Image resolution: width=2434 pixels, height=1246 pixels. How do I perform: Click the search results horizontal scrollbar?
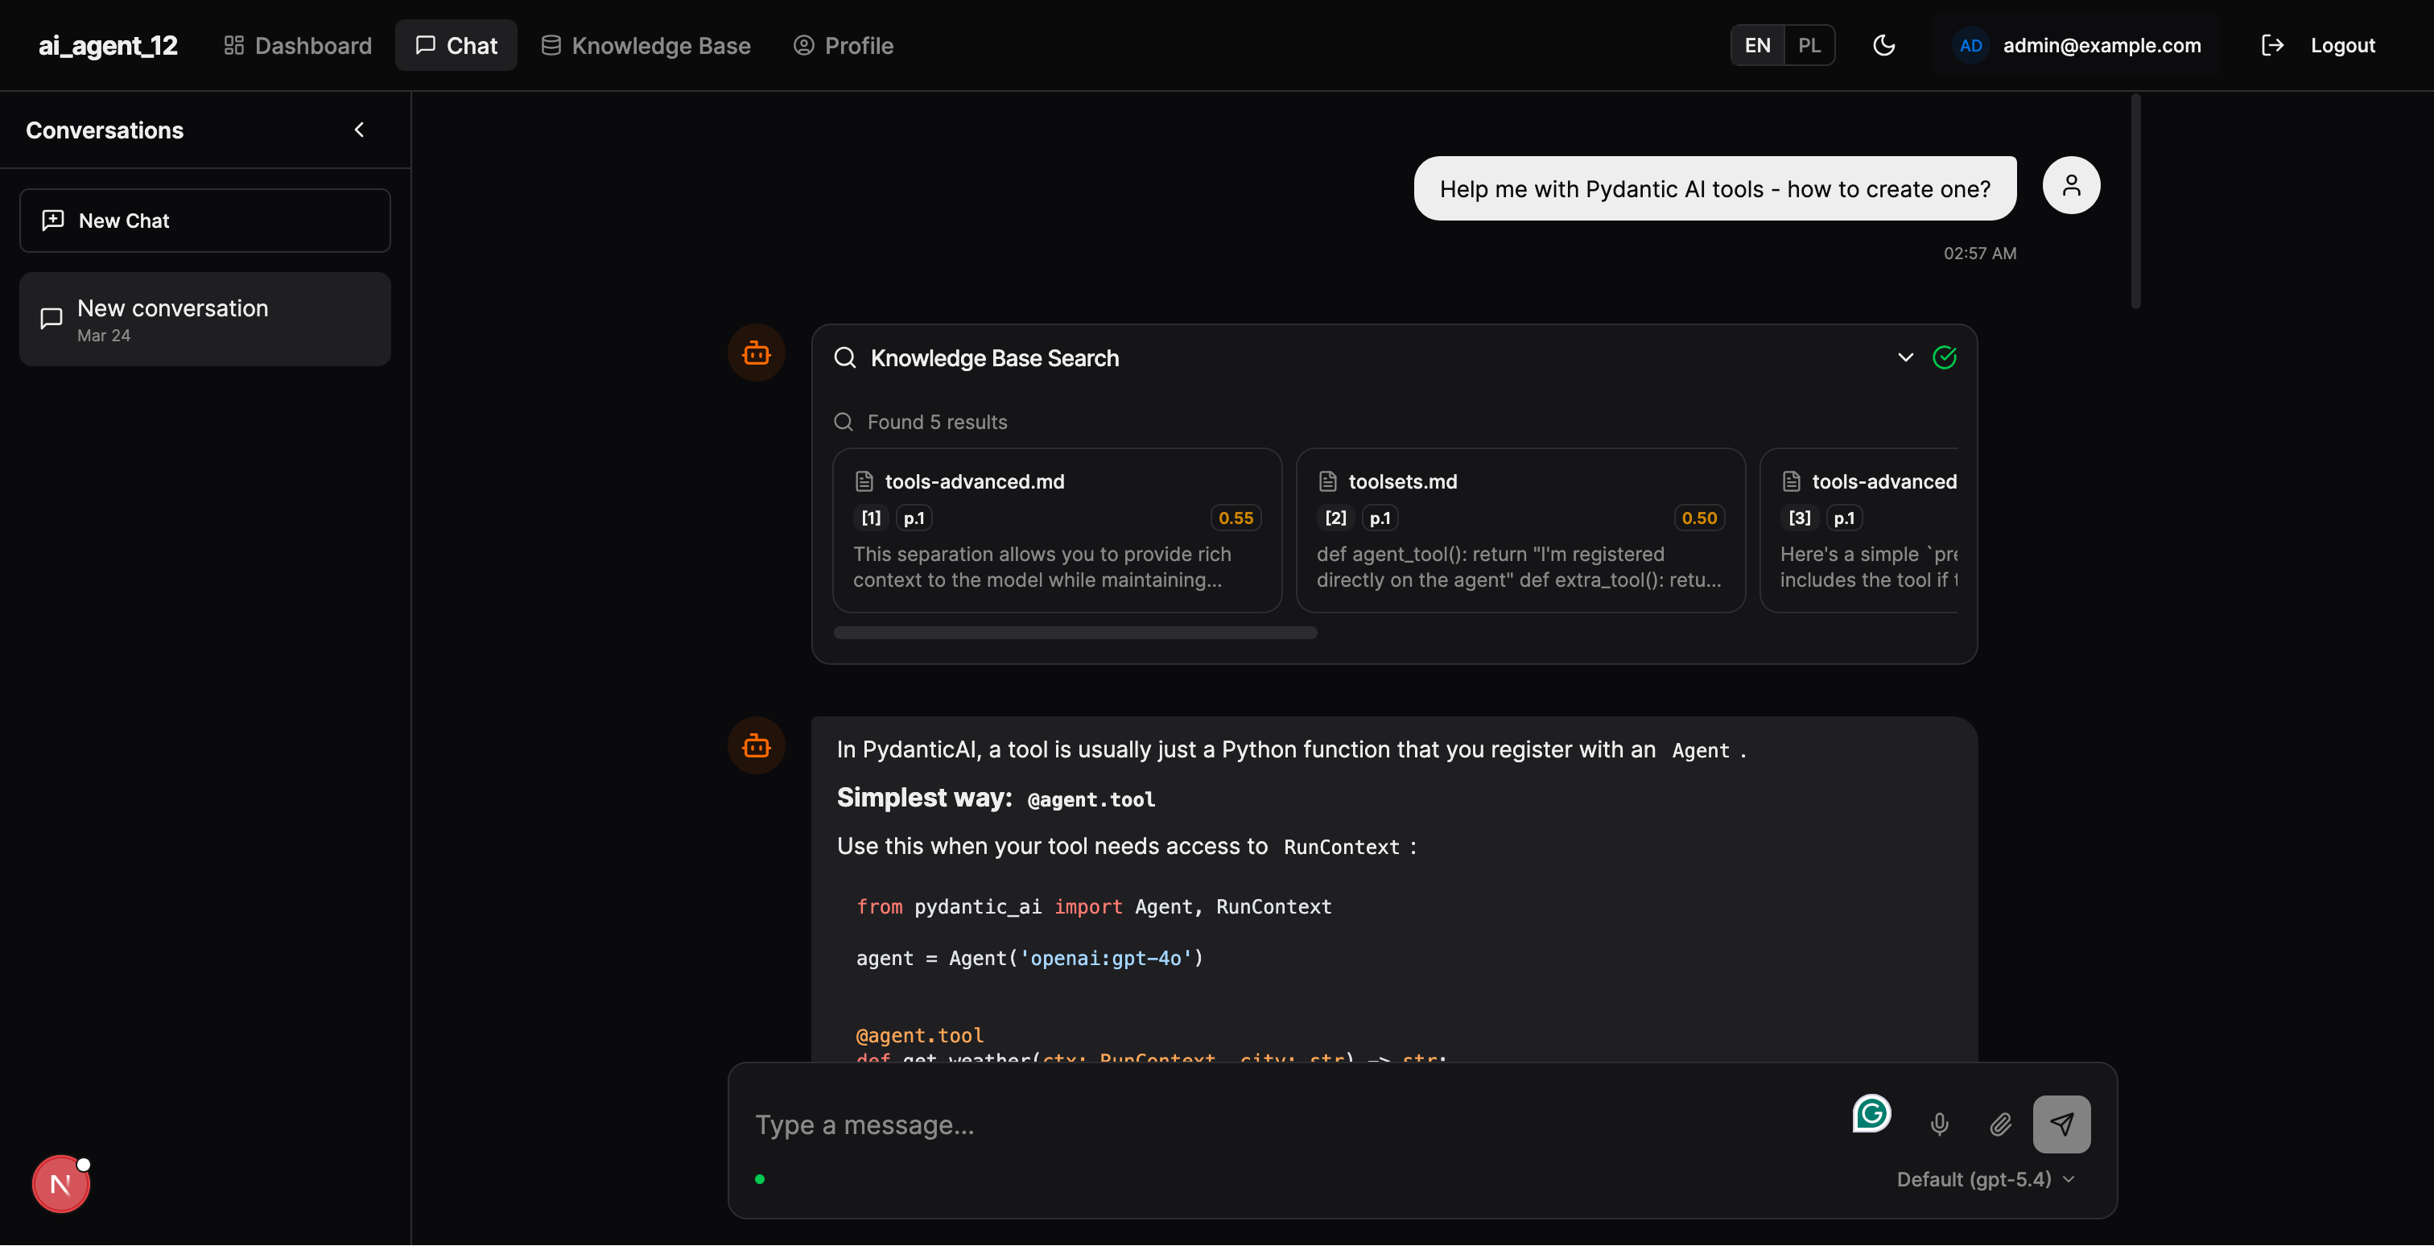coord(1075,633)
